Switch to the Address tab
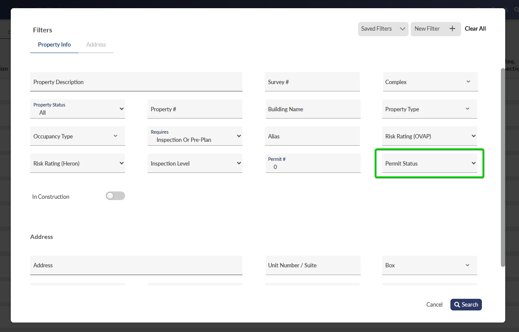The image size is (519, 332). click(x=96, y=44)
